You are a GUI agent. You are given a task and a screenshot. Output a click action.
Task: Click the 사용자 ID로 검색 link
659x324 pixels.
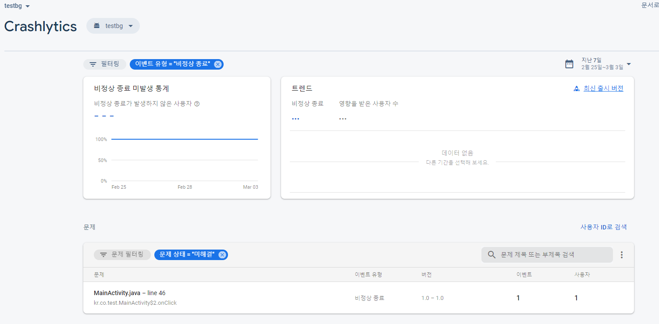pyautogui.click(x=603, y=227)
